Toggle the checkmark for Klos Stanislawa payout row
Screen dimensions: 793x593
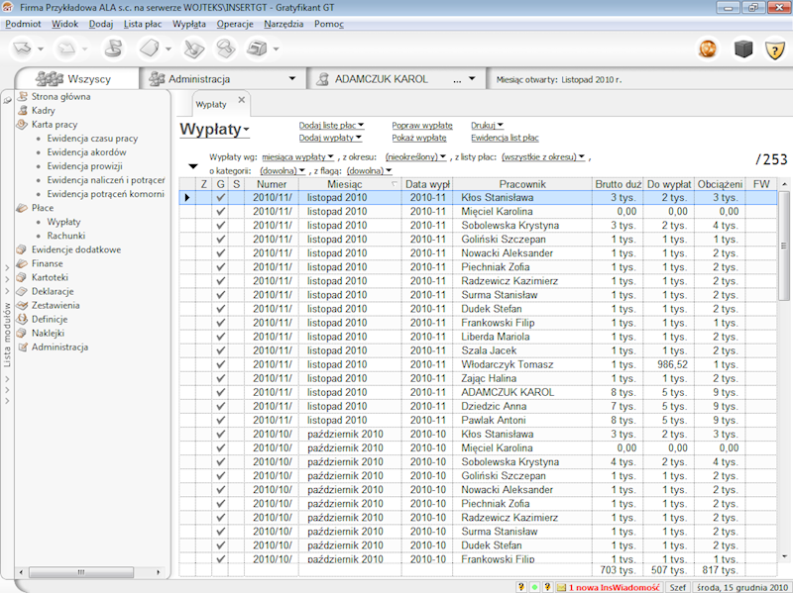(220, 197)
